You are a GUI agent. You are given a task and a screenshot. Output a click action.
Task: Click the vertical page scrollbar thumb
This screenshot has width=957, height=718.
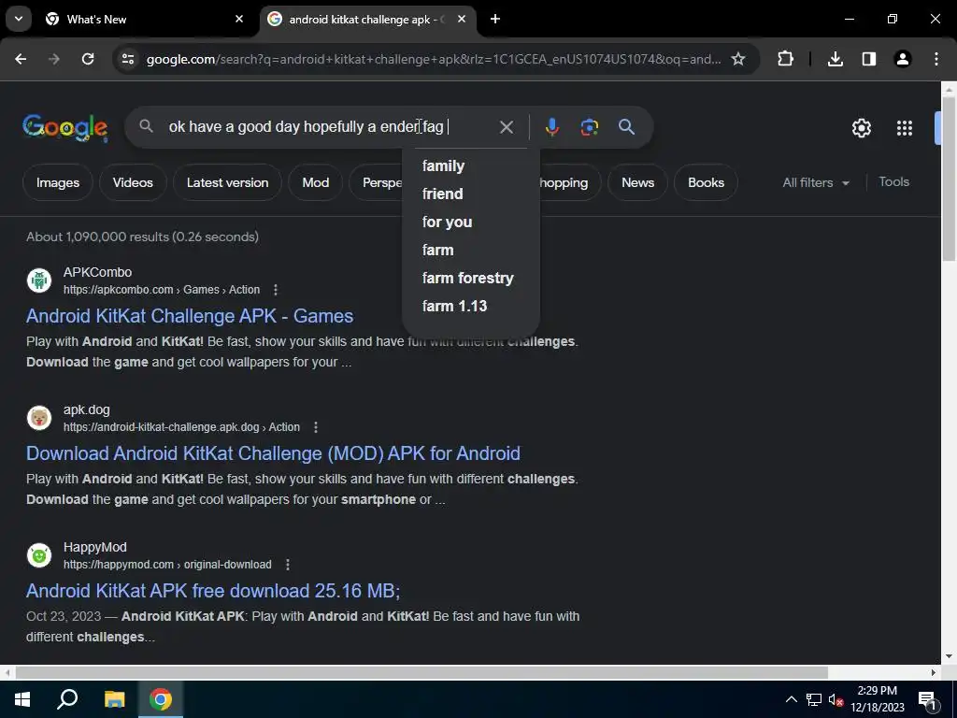[949, 179]
